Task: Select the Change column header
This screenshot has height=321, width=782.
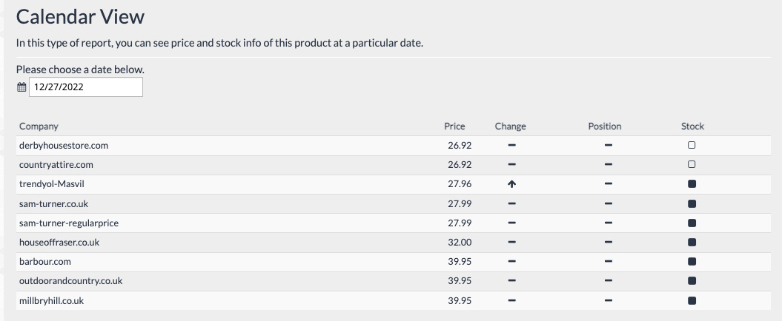Action: click(511, 126)
